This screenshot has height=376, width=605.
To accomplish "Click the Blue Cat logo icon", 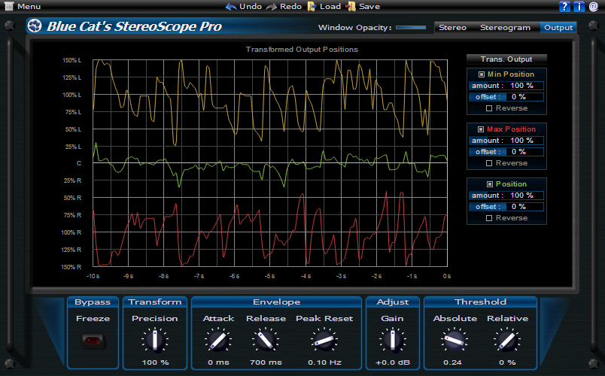I will click(x=35, y=26).
